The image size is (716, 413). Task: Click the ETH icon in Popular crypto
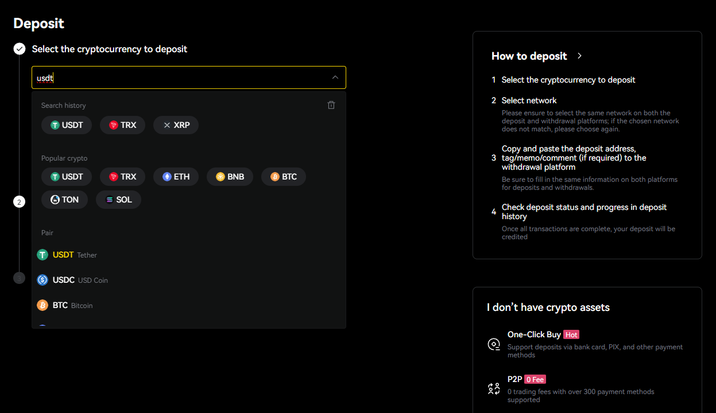coord(167,177)
